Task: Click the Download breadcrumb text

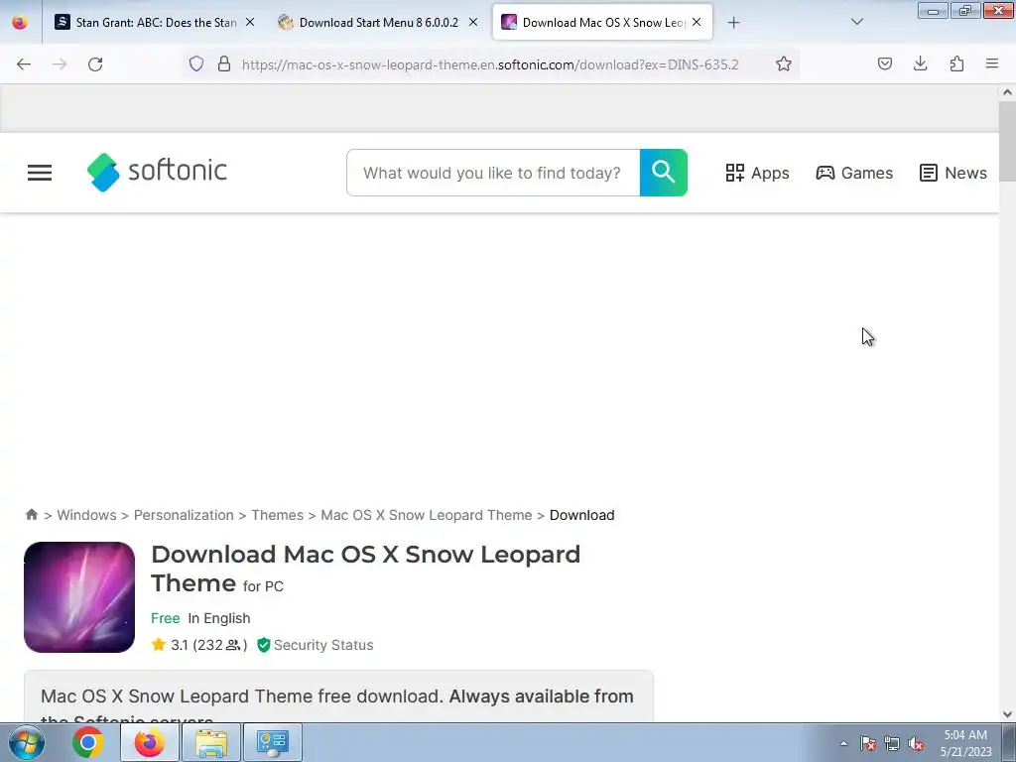Action: point(581,515)
